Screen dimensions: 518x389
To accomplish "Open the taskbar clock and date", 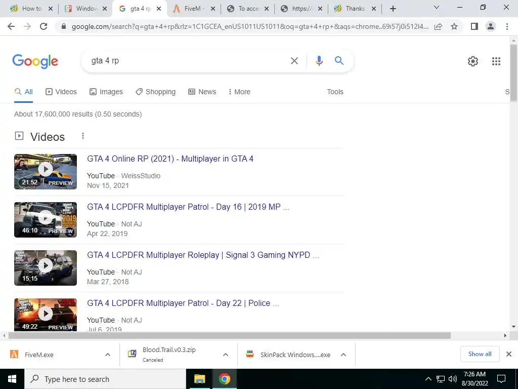I will 474,379.
